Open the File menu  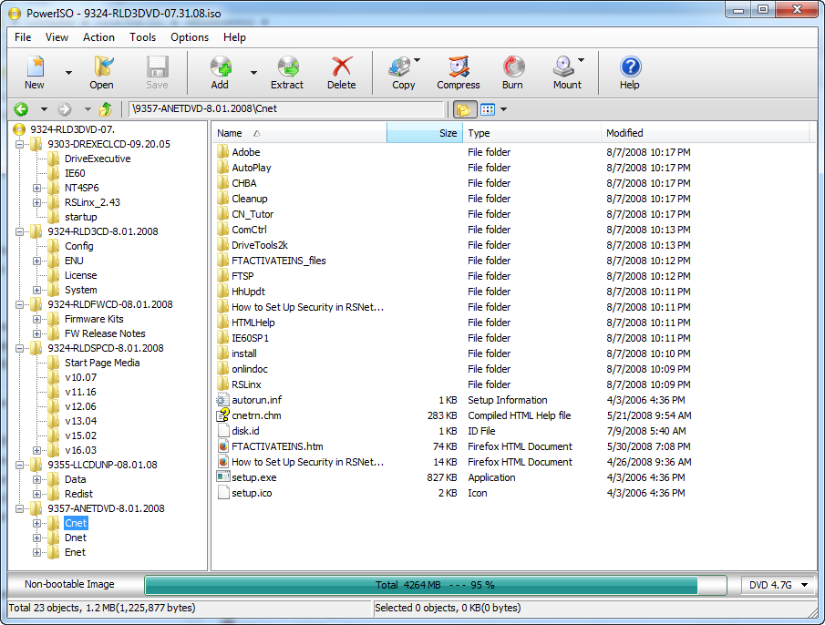pyautogui.click(x=23, y=37)
